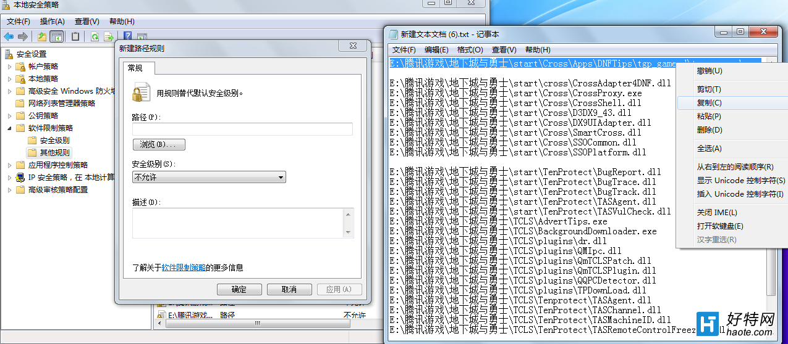Open the 文件(F) menu in 本地安全策略

pos(19,22)
